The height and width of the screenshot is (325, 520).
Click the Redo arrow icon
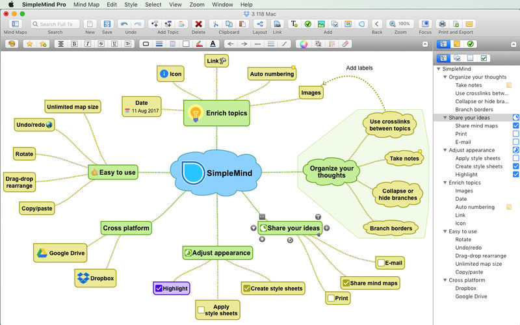[x=138, y=24]
